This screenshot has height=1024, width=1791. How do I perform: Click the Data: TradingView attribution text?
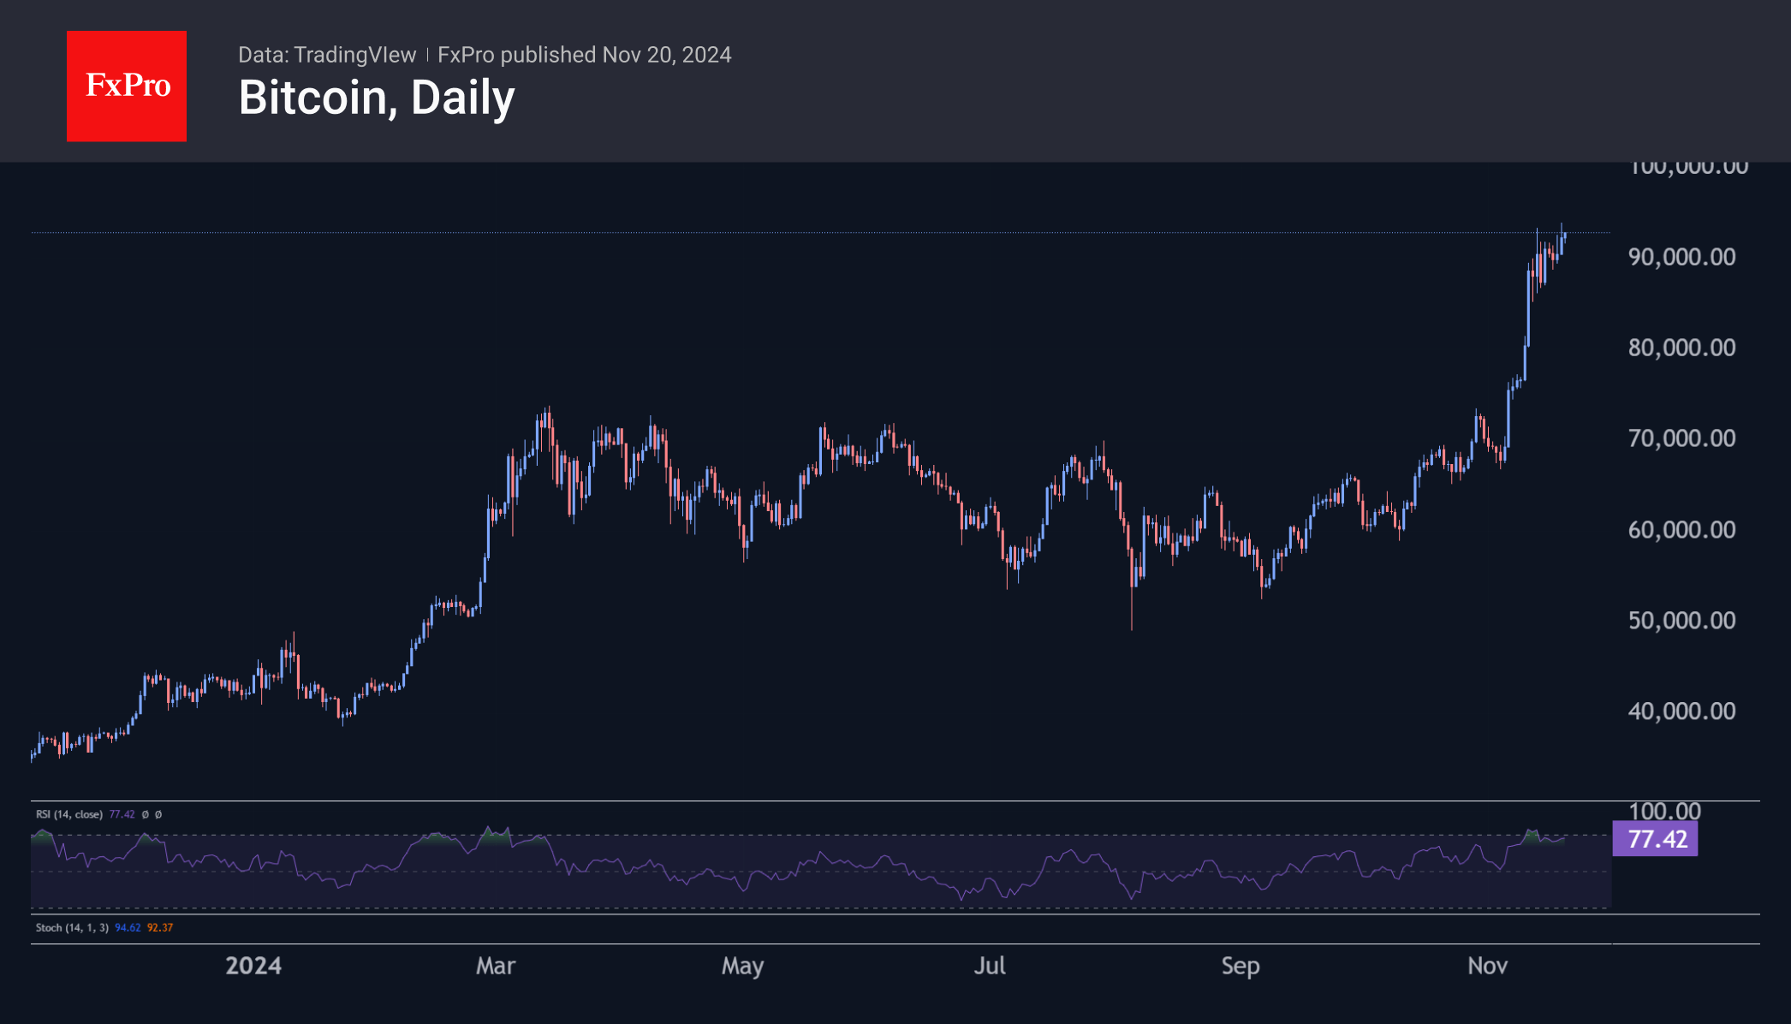coord(326,55)
